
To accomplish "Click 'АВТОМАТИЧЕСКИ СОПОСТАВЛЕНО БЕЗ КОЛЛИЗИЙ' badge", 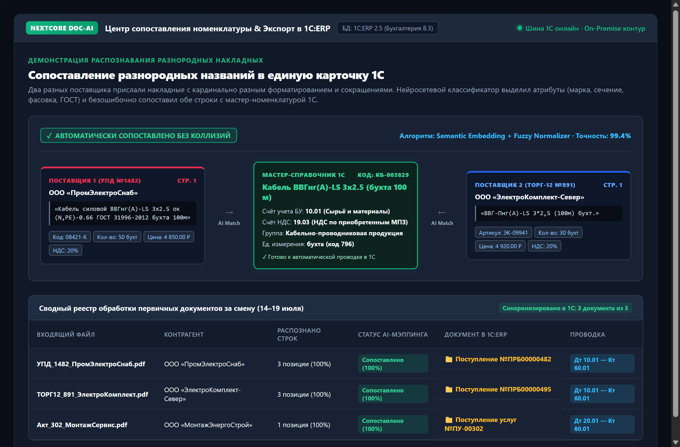I will point(138,135).
